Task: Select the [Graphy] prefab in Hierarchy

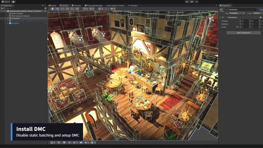Action: (x=16, y=23)
